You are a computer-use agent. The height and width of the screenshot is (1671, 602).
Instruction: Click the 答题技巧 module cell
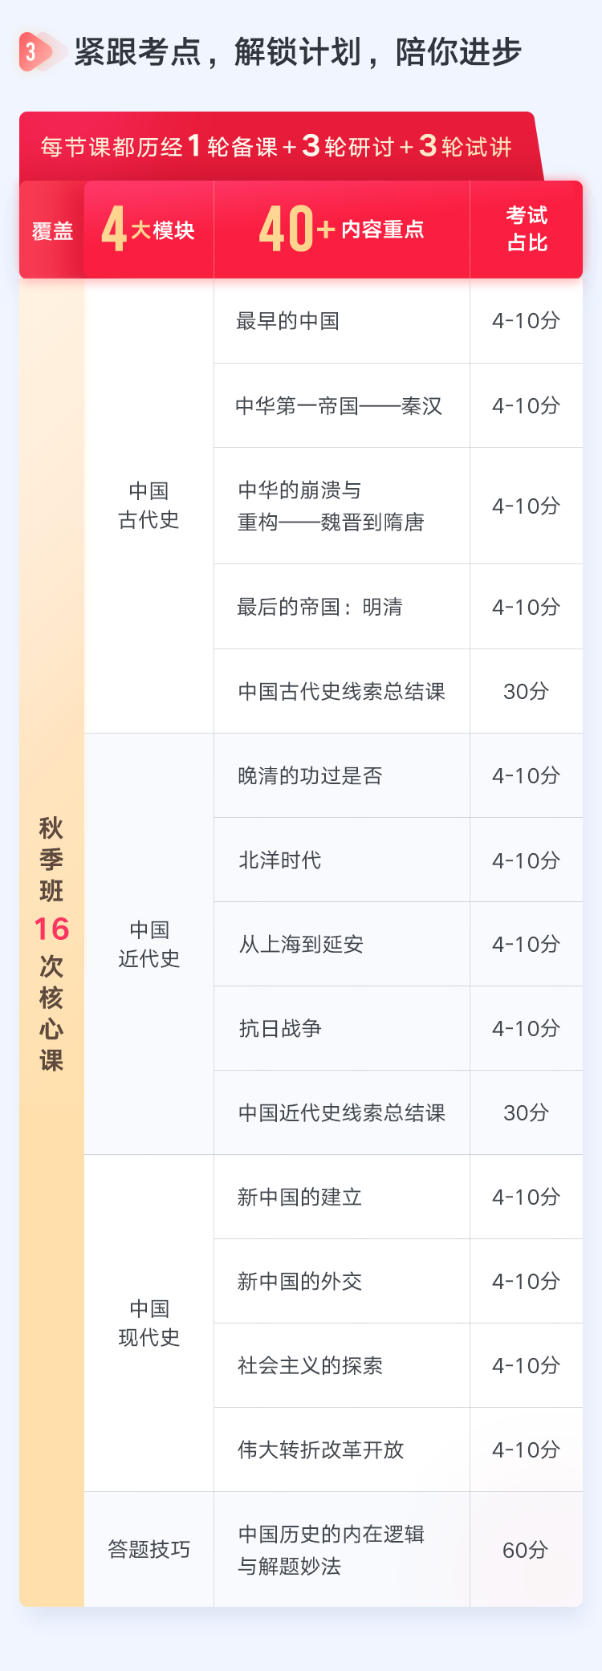coord(148,1549)
